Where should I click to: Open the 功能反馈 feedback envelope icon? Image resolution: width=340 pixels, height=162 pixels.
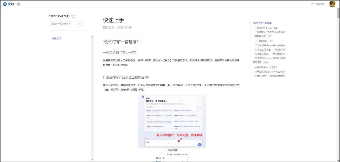pos(313,4)
